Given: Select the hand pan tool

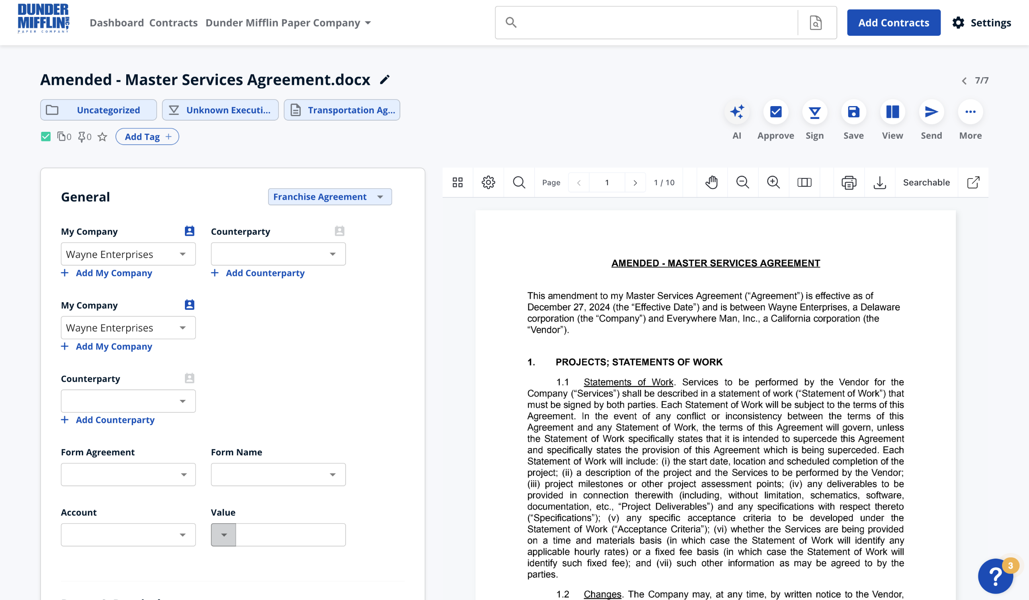Looking at the screenshot, I should (x=711, y=182).
